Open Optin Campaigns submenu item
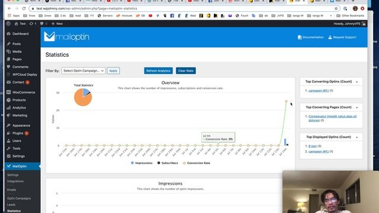Image resolution: width=379 pixels, height=213 pixels. [19, 198]
